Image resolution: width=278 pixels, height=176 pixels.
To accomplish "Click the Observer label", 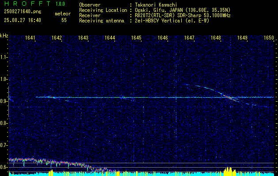I will (90, 5).
